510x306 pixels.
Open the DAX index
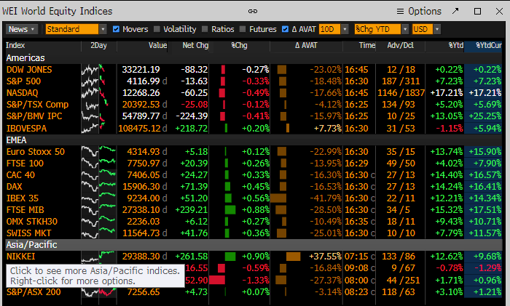(15, 187)
